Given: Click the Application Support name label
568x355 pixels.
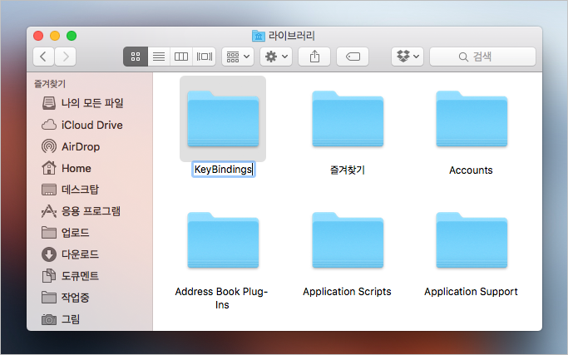Looking at the screenshot, I should click(x=471, y=292).
